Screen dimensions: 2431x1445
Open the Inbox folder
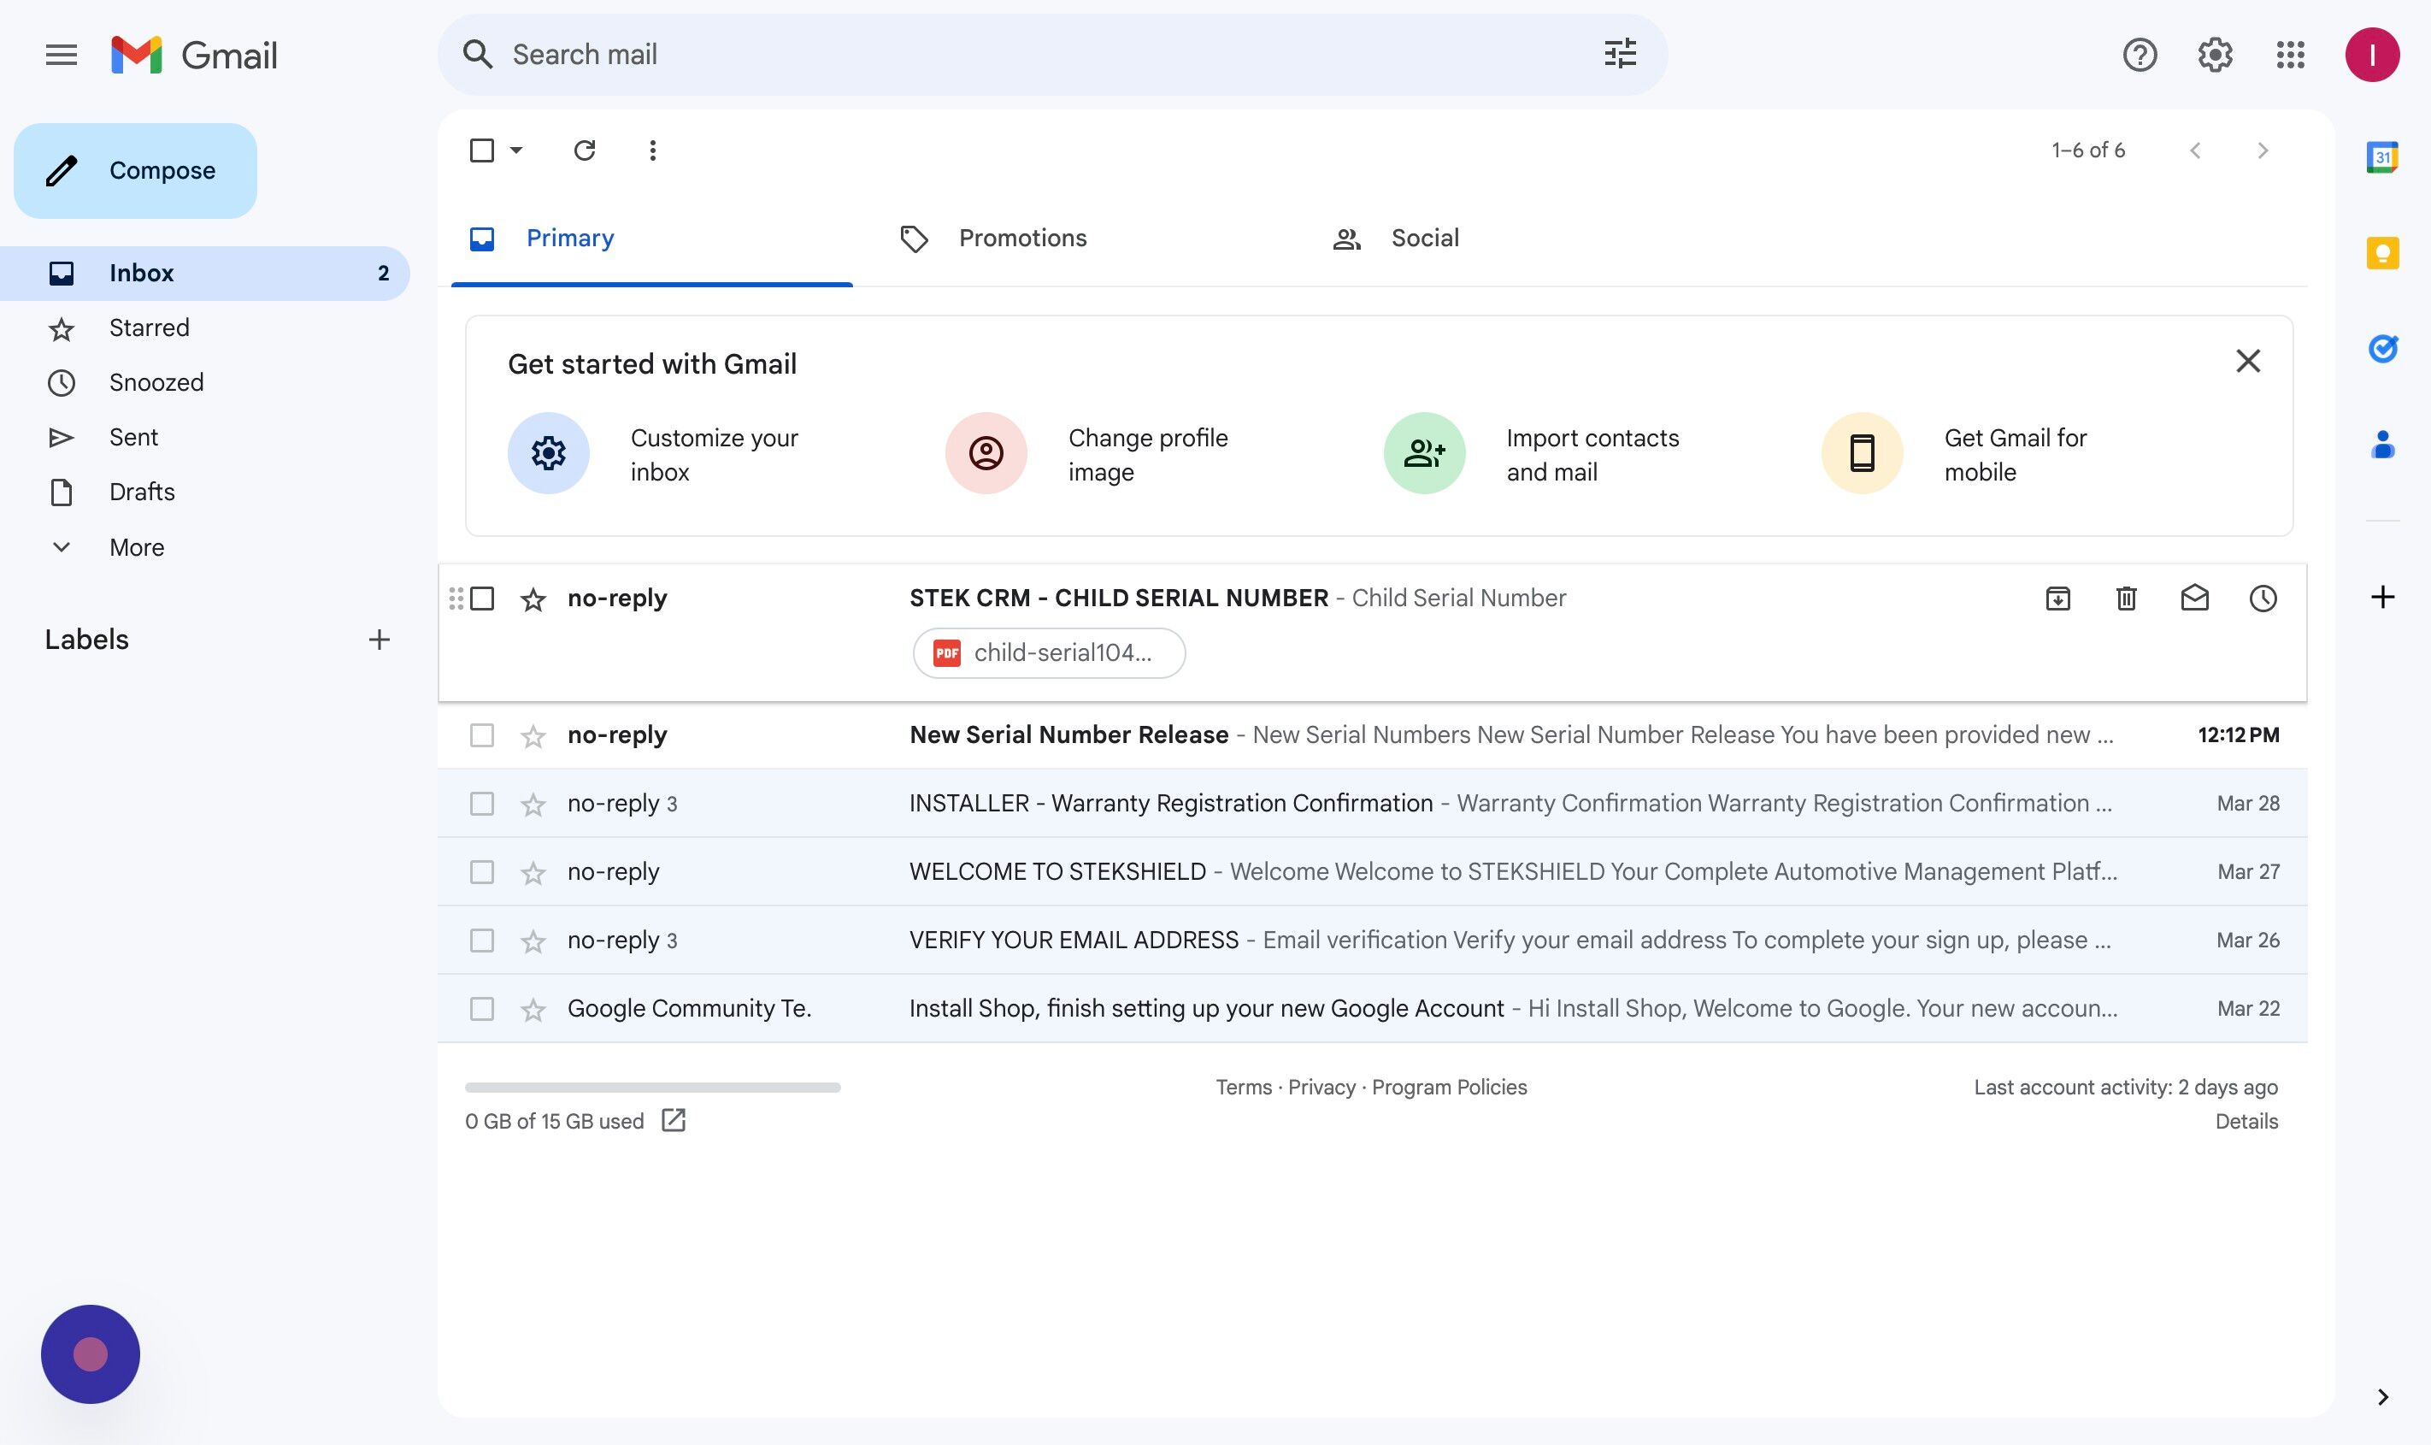pos(204,274)
